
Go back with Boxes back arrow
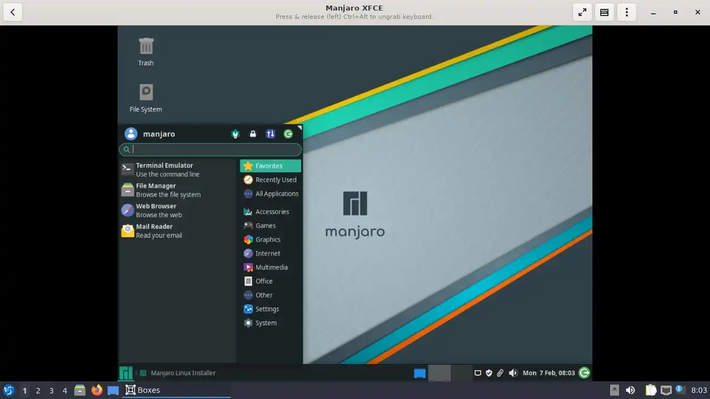click(x=12, y=12)
